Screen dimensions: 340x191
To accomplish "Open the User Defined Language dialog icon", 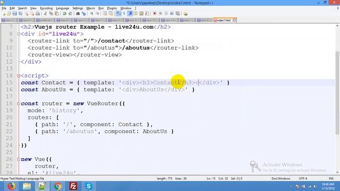I will pos(136,14).
